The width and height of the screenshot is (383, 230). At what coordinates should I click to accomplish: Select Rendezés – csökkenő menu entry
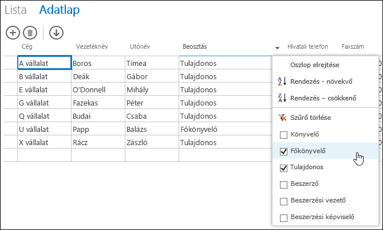pos(323,98)
